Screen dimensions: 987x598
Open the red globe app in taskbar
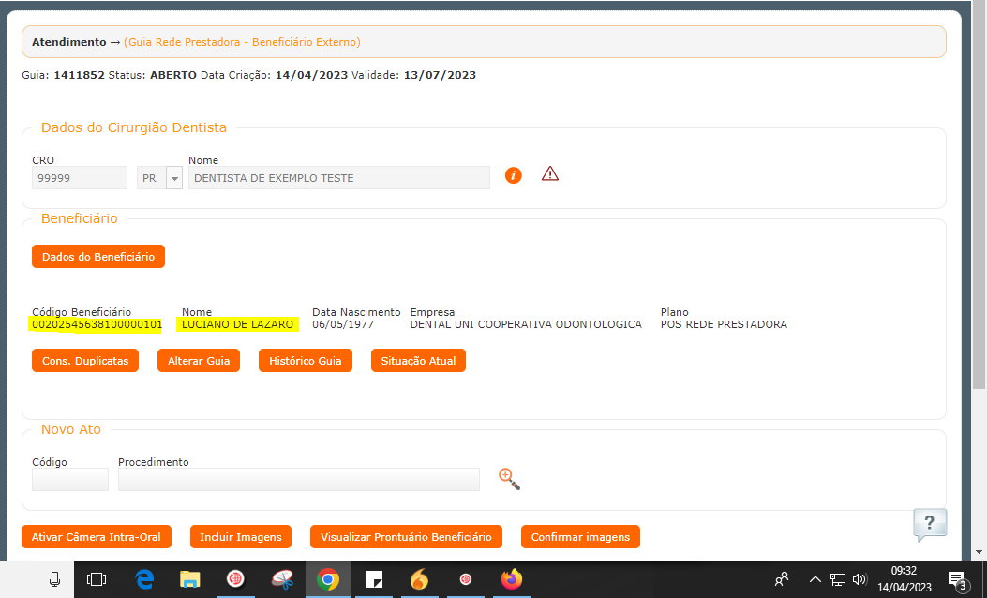coord(235,578)
